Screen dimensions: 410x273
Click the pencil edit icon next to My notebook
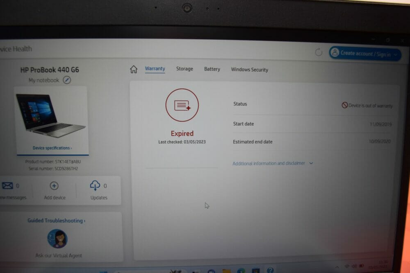tap(67, 80)
